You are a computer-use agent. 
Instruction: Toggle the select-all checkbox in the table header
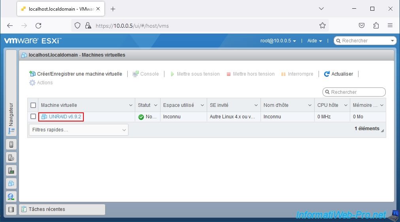33,105
